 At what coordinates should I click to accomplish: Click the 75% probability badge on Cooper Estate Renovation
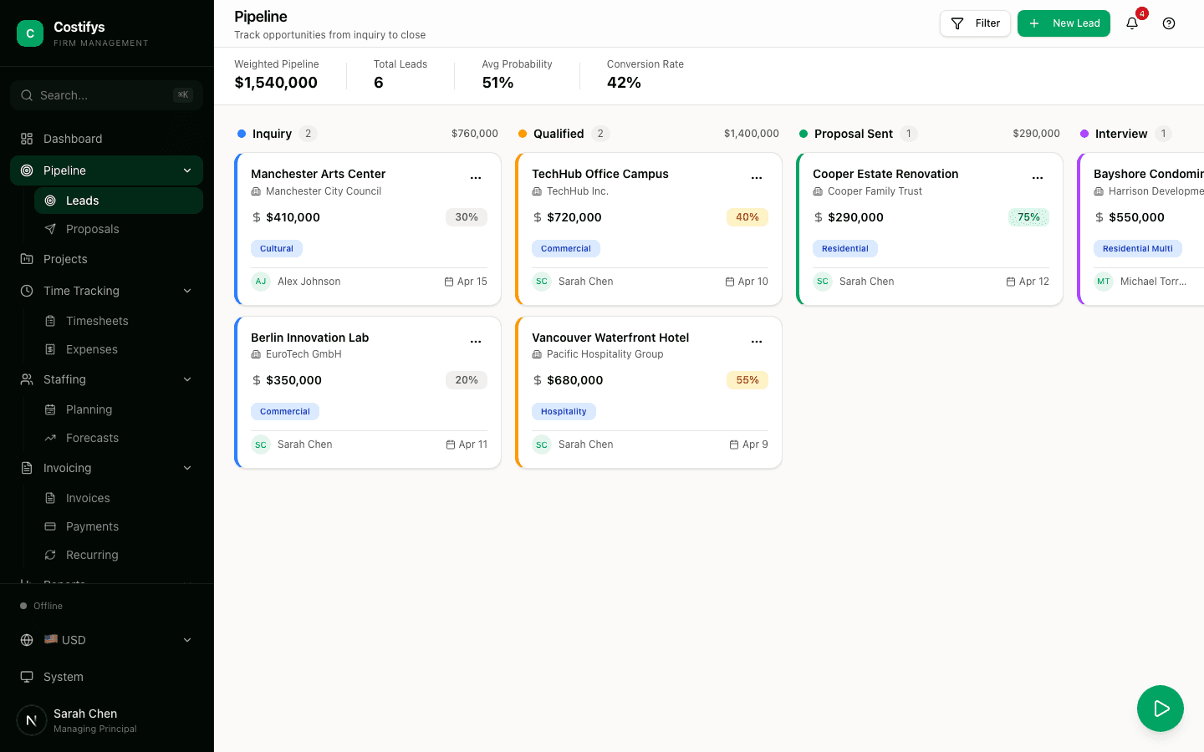click(1028, 217)
